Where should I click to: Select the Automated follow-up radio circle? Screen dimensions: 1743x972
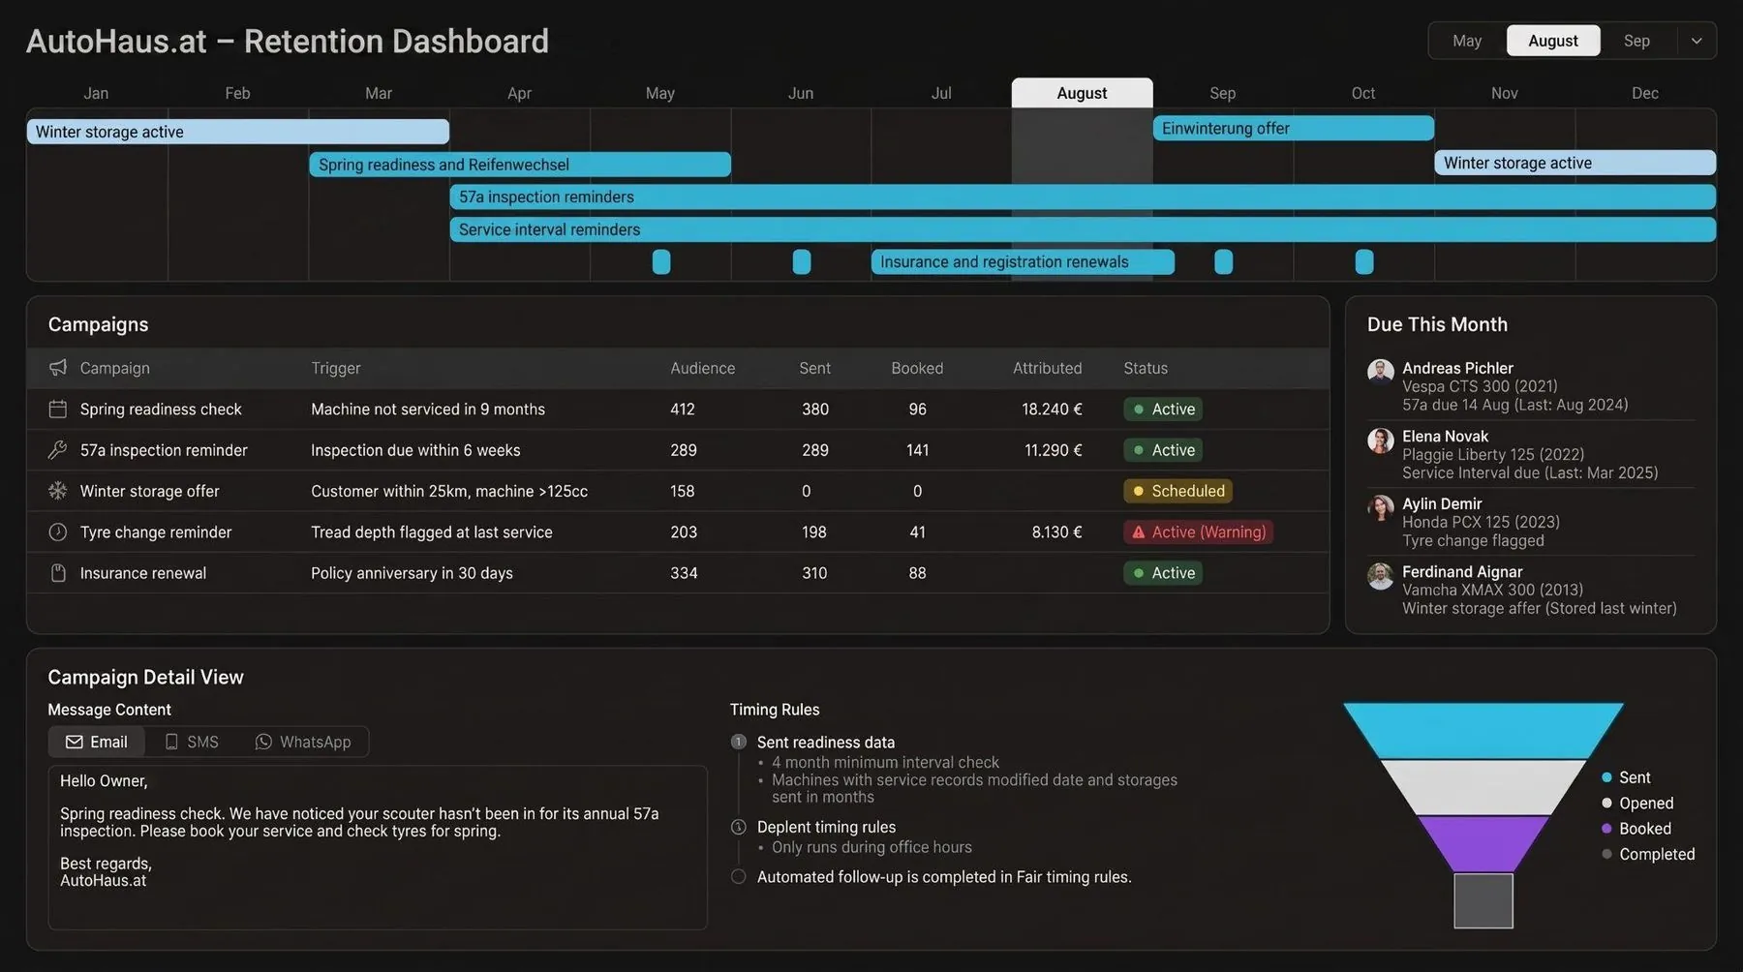click(x=739, y=877)
